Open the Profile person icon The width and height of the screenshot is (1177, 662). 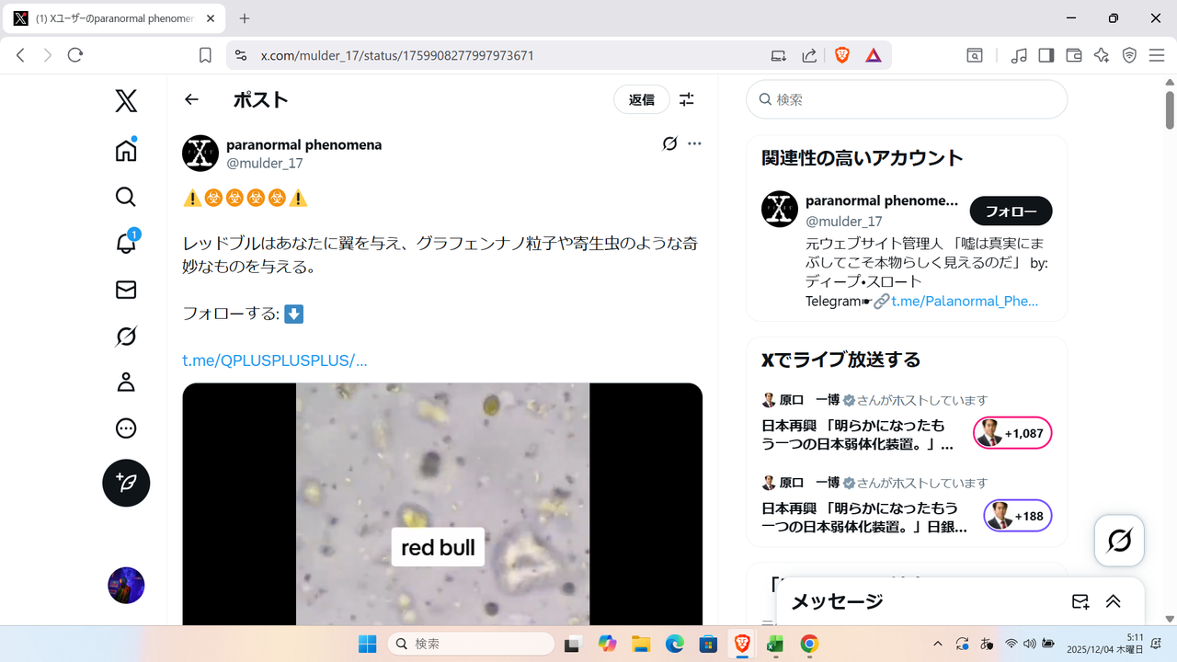(126, 382)
